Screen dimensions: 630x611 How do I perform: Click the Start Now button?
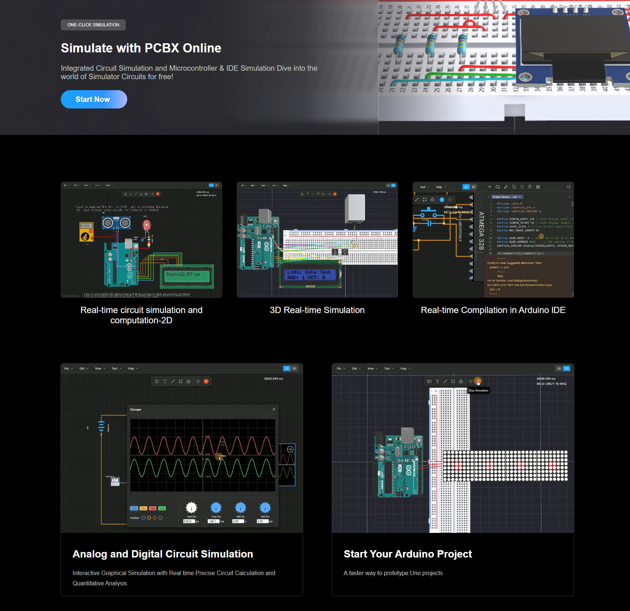coord(94,99)
